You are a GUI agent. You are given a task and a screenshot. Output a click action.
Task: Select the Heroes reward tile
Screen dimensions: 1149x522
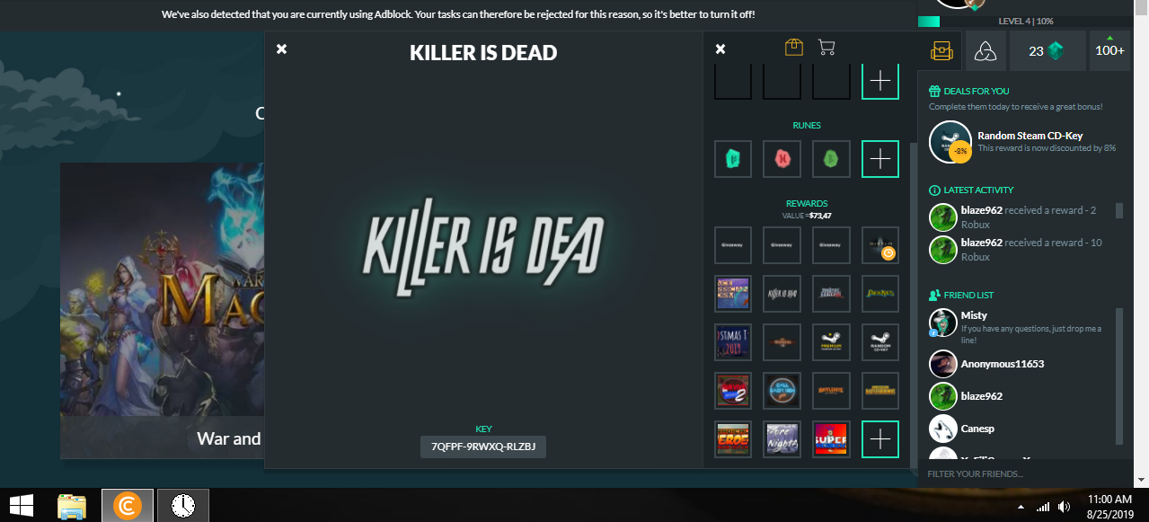pos(733,439)
